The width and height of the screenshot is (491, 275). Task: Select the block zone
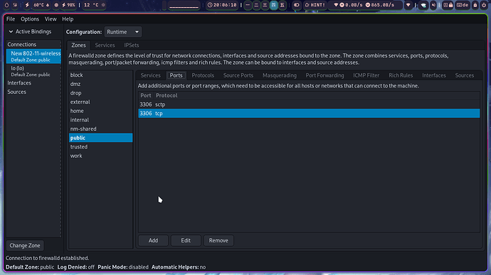pos(101,75)
